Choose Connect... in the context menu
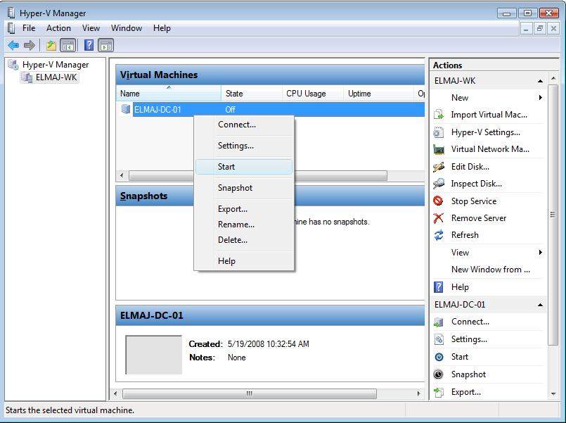Screen dimensions: 566x423 tap(244, 125)
